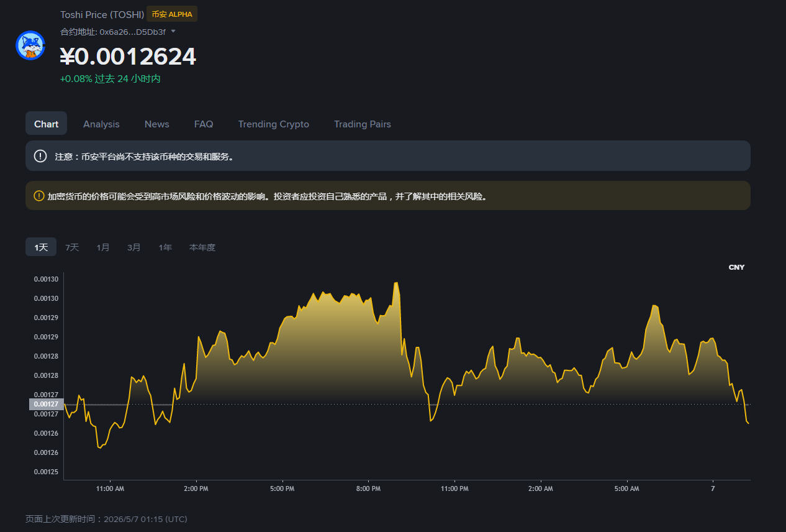Click the price ¥0.0012624
The width and height of the screenshot is (786, 532).
pos(128,57)
